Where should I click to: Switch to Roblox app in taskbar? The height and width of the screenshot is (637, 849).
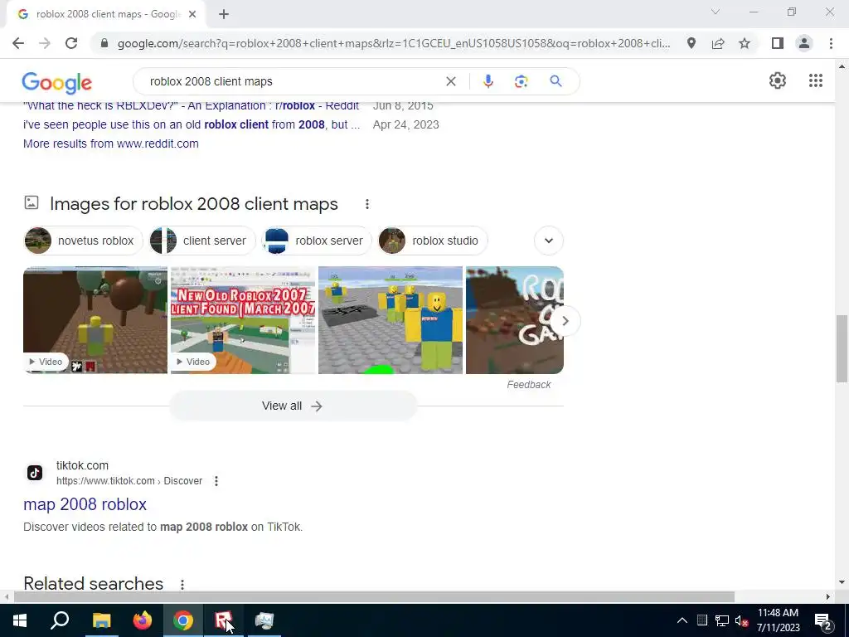[223, 620]
